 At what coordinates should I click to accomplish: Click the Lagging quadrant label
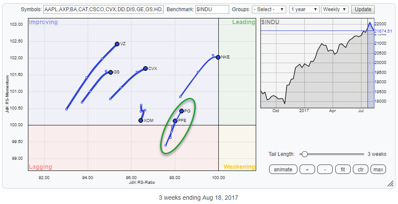40,167
